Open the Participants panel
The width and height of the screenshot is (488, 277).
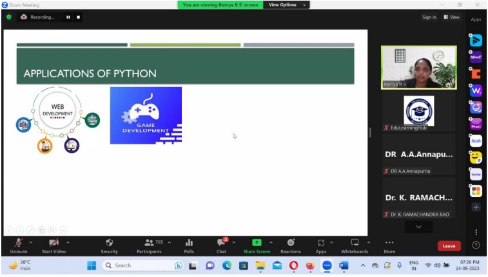149,245
